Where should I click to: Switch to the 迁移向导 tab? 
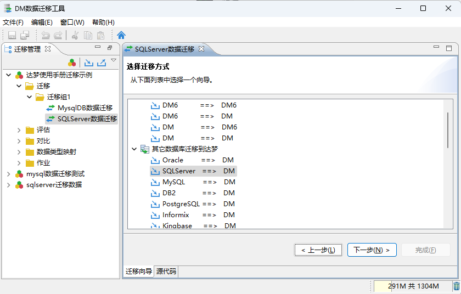(139, 271)
